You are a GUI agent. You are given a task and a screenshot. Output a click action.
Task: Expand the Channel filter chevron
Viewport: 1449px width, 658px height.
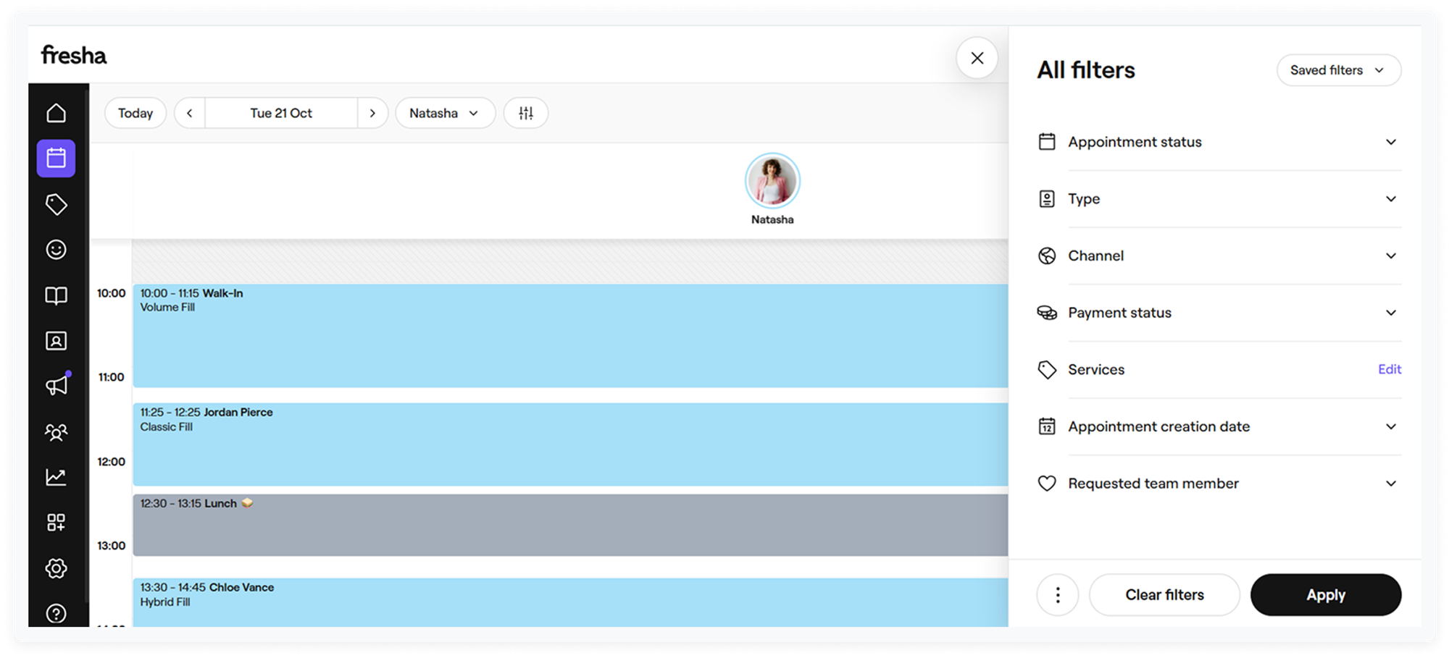1391,256
